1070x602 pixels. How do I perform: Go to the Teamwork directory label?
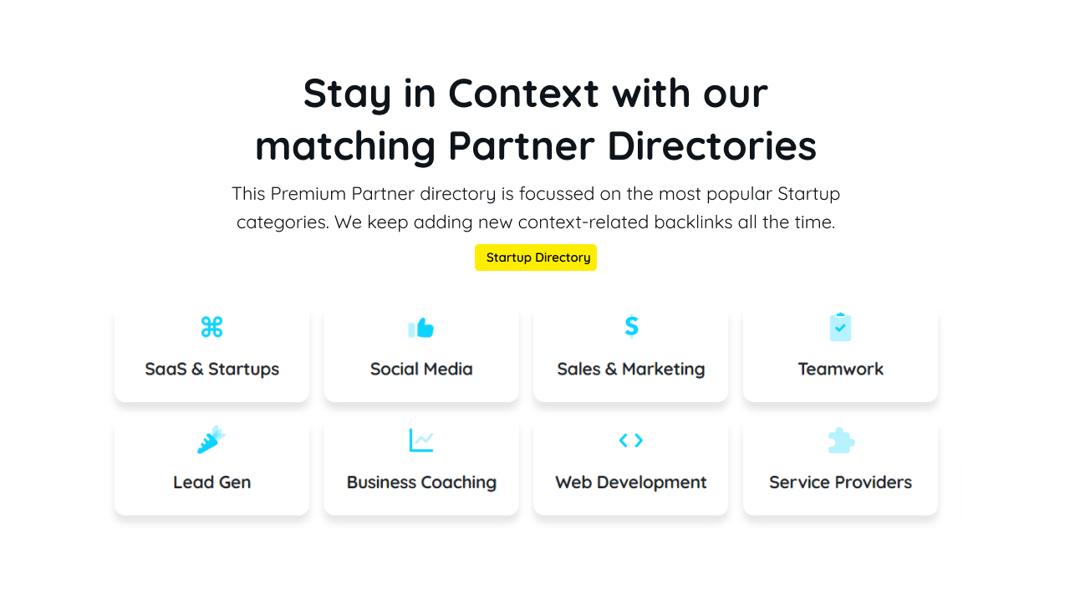click(x=840, y=369)
